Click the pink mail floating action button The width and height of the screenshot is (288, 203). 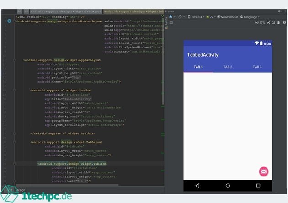[x=264, y=171]
